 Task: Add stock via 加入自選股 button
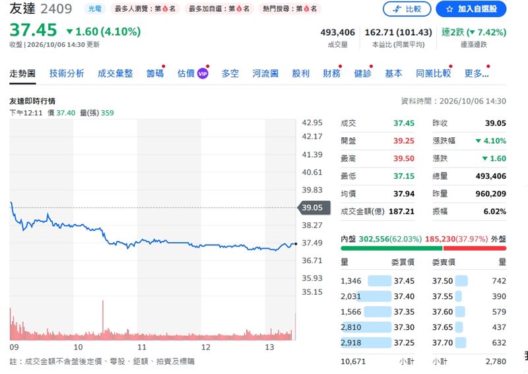(471, 9)
